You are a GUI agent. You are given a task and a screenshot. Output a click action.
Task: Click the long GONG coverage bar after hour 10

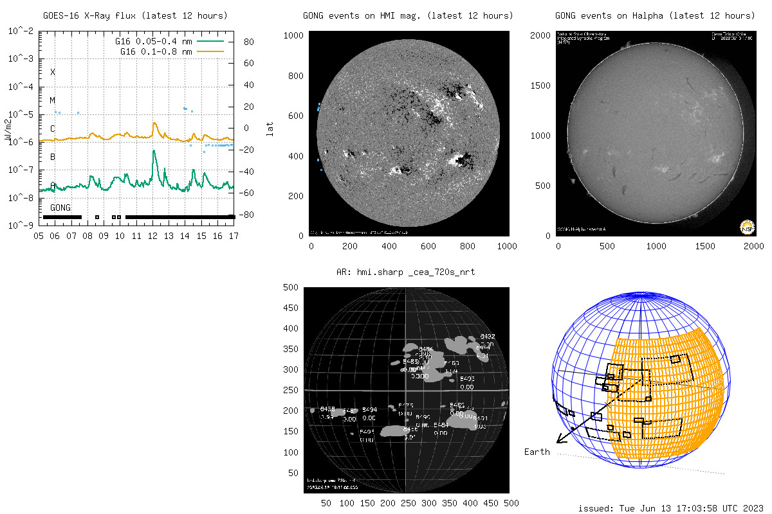point(180,217)
